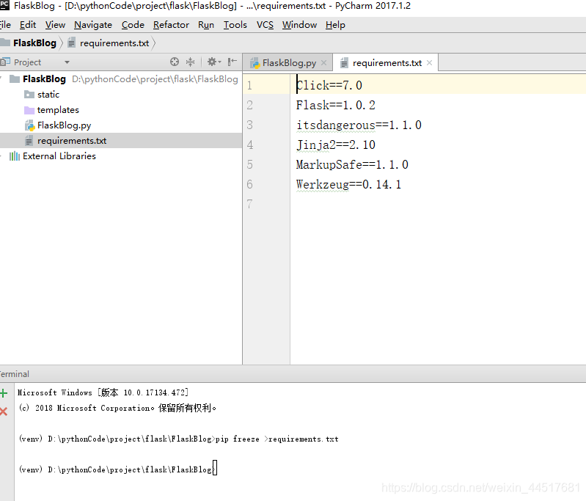
Task: Click line 'itsdangerous==1.1.0' in editor
Action: pyautogui.click(x=359, y=125)
